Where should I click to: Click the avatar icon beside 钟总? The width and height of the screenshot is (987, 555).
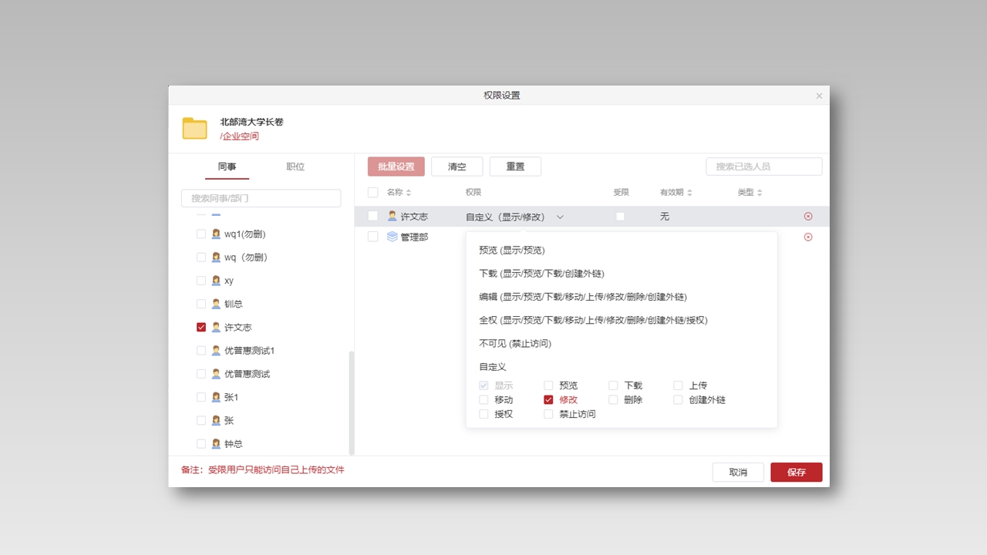tap(215, 443)
